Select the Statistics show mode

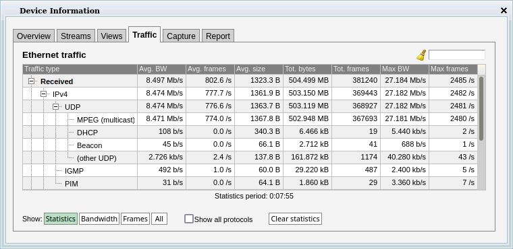(x=61, y=219)
